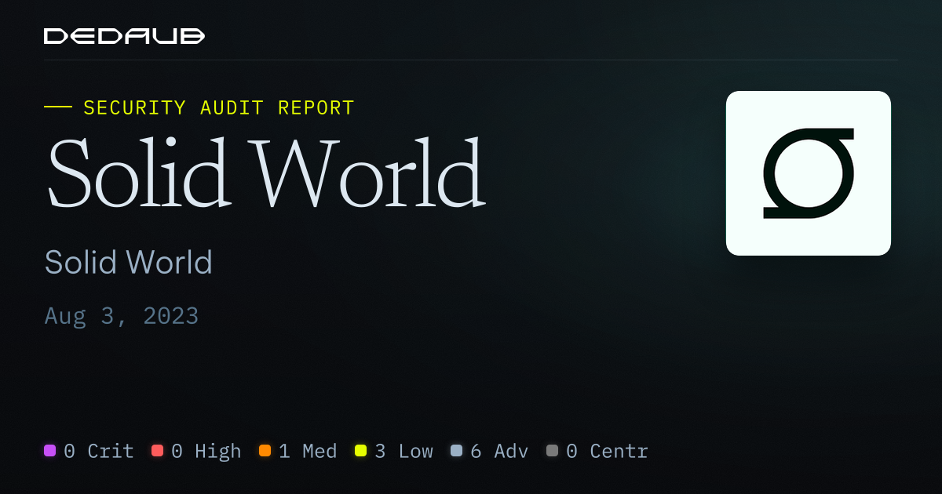The image size is (942, 494).
Task: Click the '0 Centr' count
Action: click(x=607, y=452)
